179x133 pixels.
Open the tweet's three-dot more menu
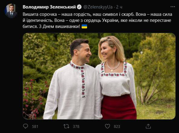[173, 7]
